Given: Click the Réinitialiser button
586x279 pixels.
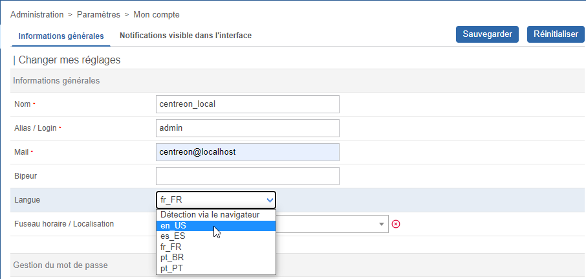Looking at the screenshot, I should coord(556,34).
